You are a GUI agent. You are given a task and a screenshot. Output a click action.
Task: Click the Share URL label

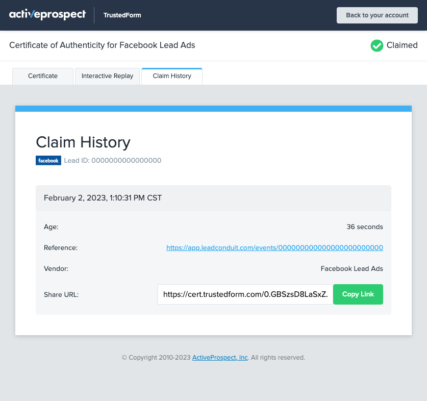61,294
